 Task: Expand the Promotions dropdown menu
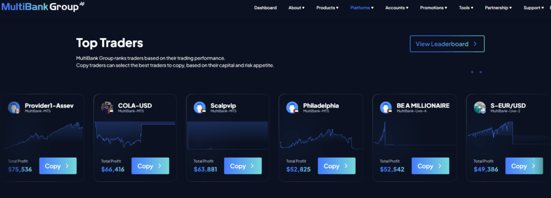[434, 8]
